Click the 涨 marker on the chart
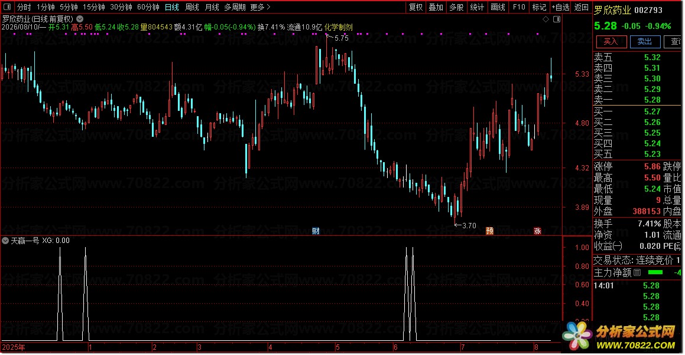 (x=537, y=231)
